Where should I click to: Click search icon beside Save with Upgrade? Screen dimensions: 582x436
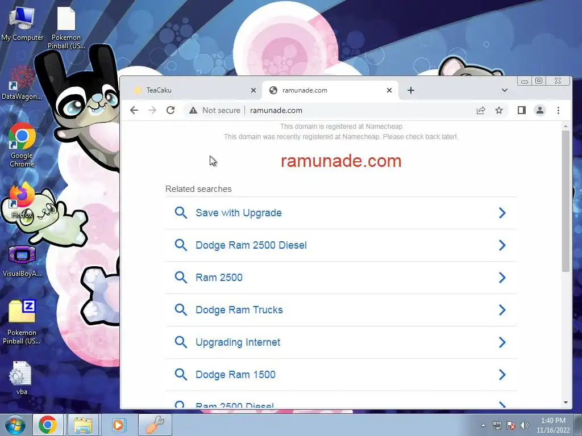point(181,213)
